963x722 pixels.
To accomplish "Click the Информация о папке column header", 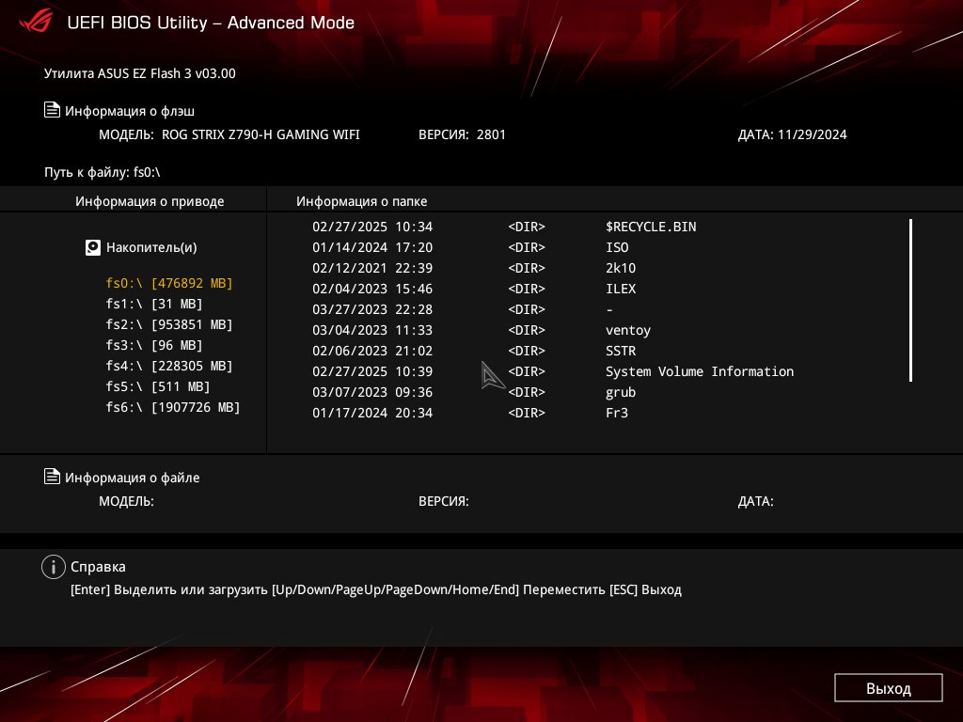I will click(x=361, y=201).
